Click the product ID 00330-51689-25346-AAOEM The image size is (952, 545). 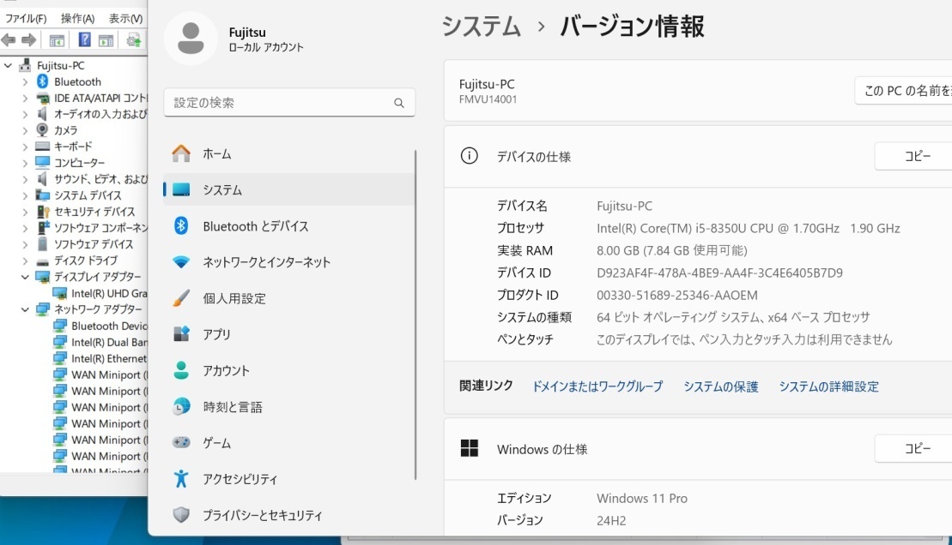click(x=677, y=296)
